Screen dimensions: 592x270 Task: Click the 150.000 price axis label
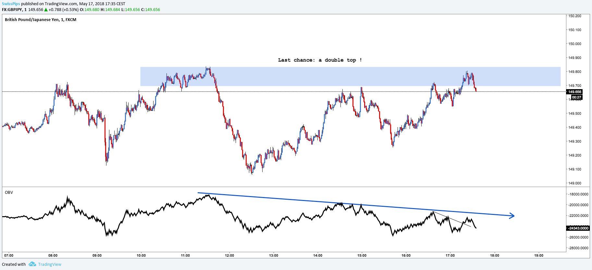pyautogui.click(x=575, y=44)
